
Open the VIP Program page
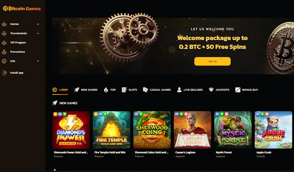18,42
